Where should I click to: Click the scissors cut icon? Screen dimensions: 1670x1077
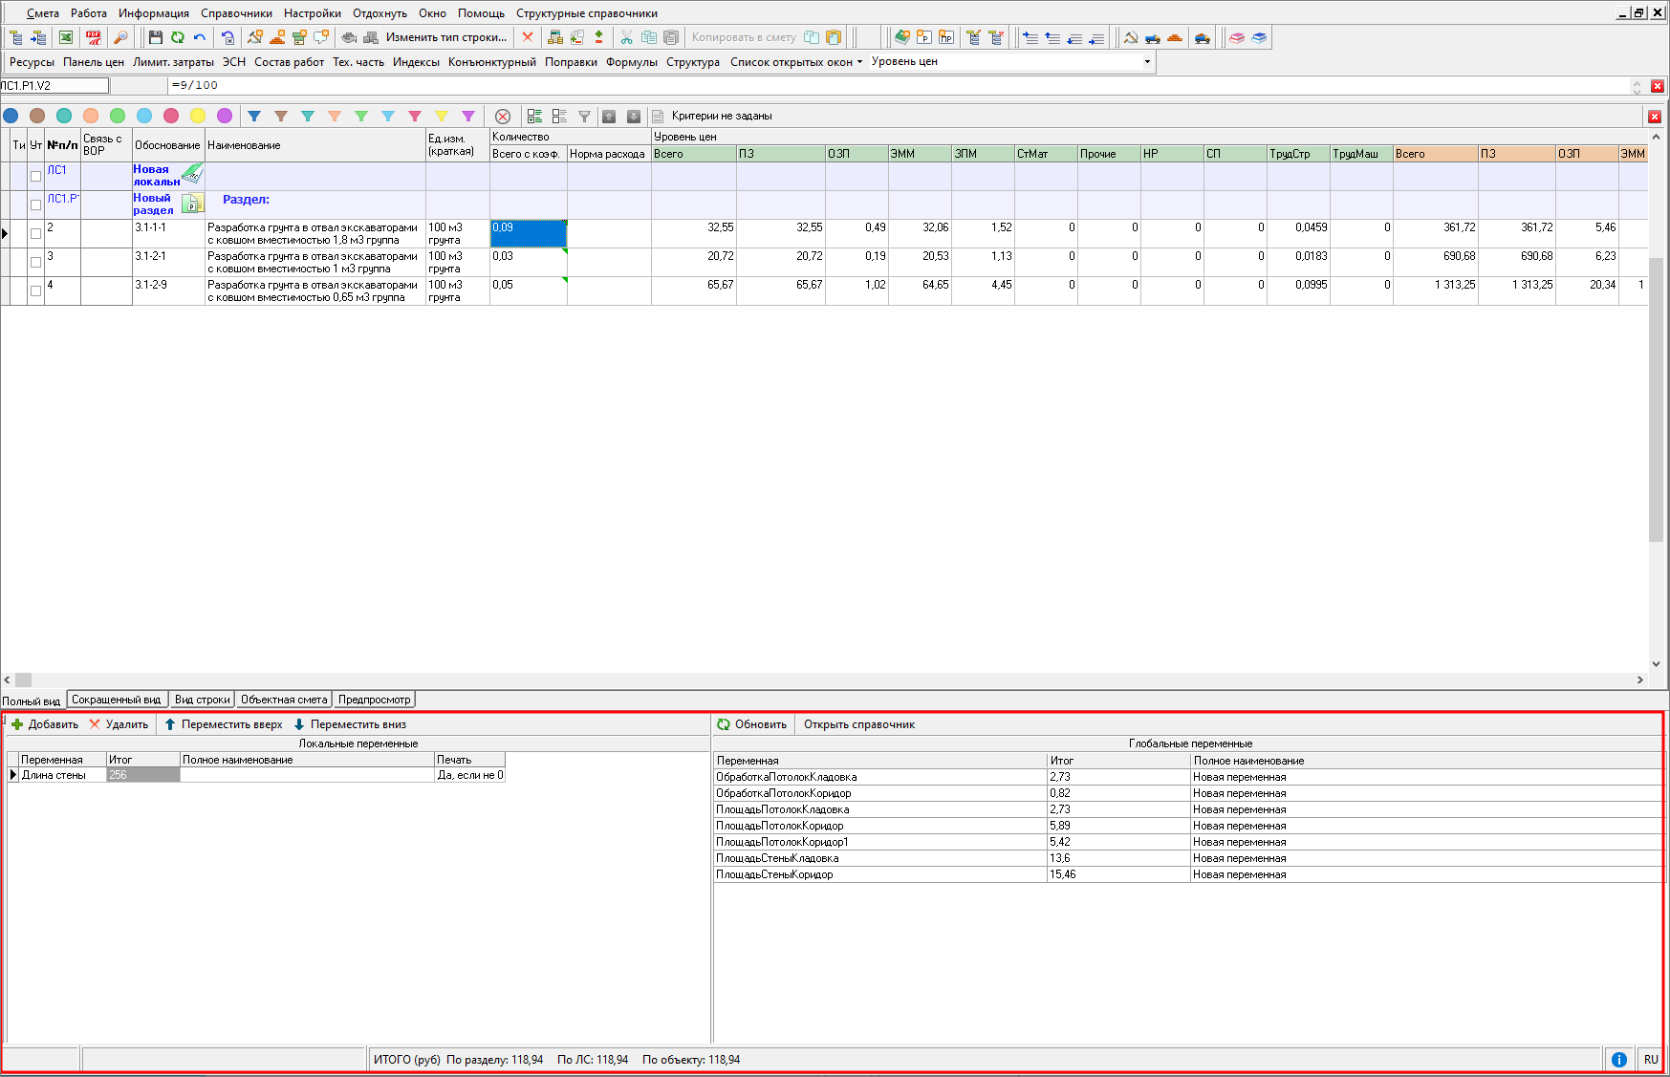626,37
